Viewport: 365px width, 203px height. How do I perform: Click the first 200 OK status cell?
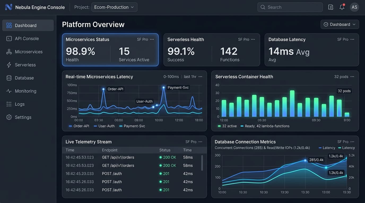click(x=168, y=157)
